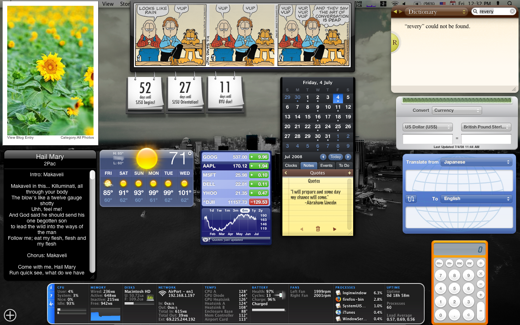
Task: Click the source text box in Translation widget
Action: [459, 180]
